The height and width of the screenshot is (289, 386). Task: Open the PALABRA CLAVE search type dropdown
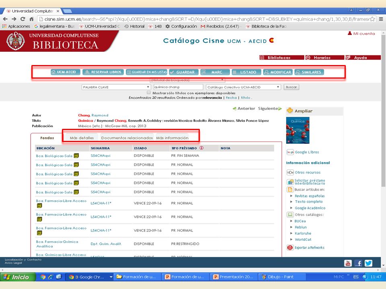tap(116, 87)
